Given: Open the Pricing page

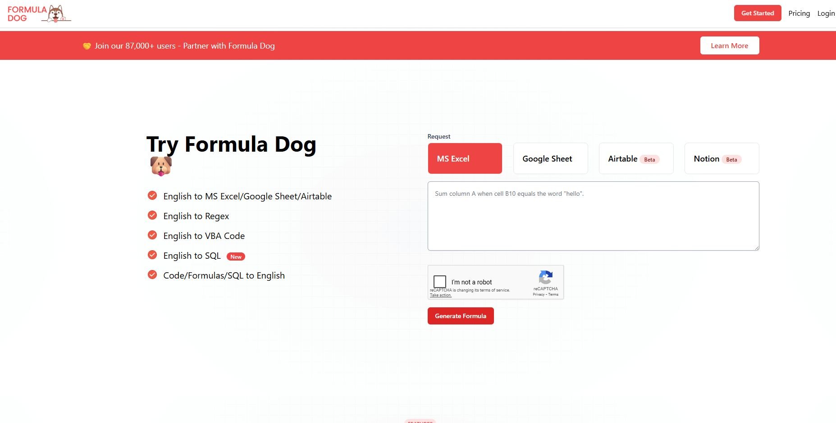Looking at the screenshot, I should point(799,13).
